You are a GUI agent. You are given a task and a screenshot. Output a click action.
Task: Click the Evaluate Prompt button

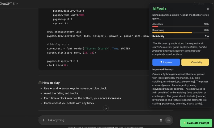coord(196,123)
